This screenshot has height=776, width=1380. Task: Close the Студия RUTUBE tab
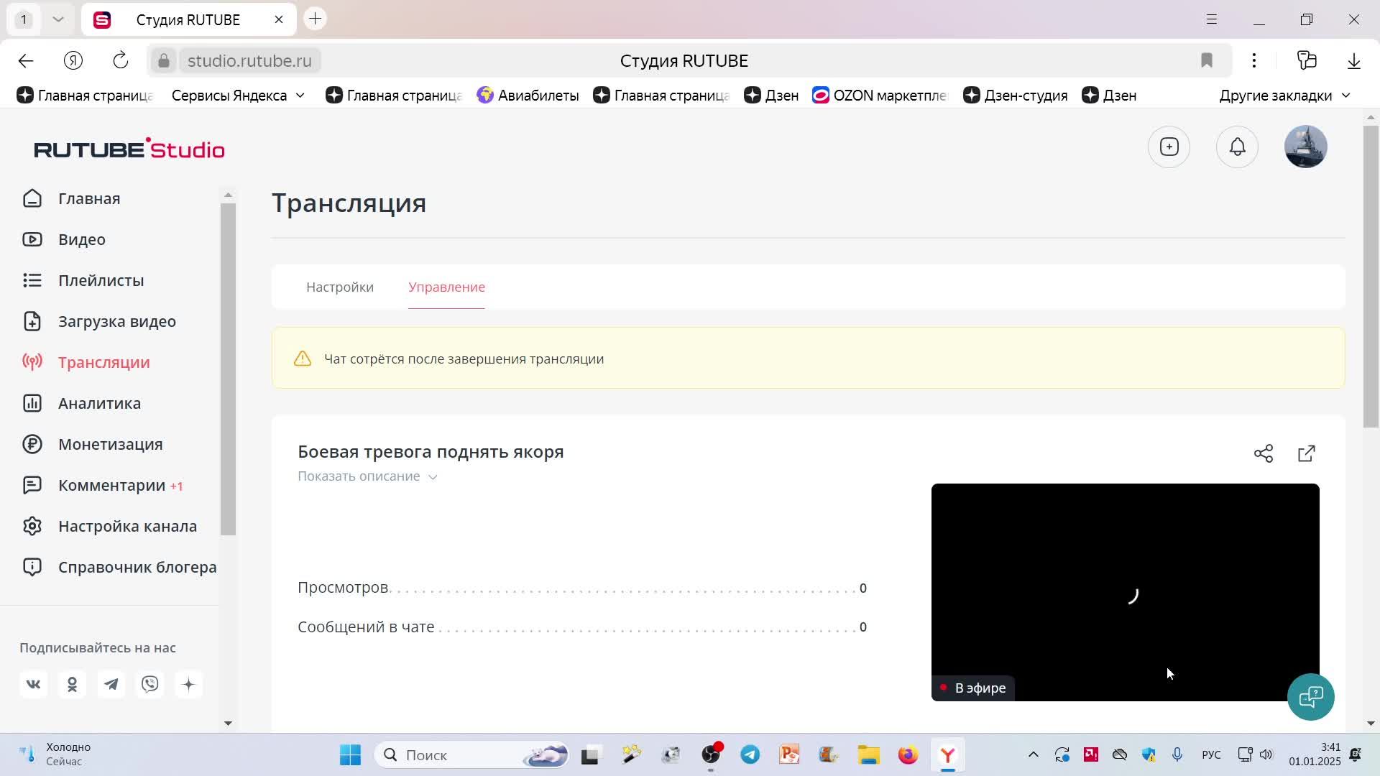pos(279,19)
